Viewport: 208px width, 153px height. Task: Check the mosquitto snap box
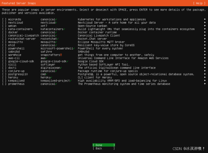(x=4, y=42)
